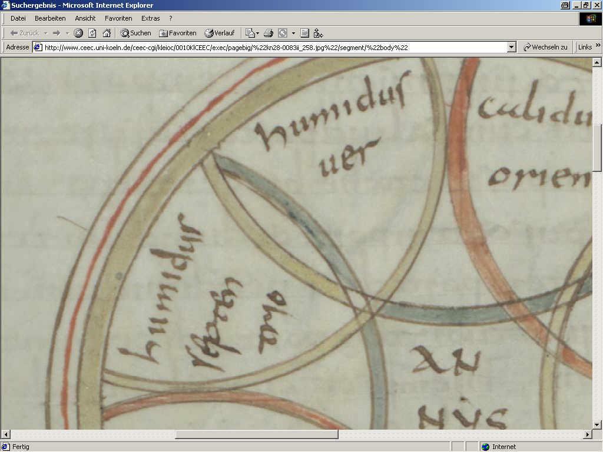Image resolution: width=603 pixels, height=452 pixels.
Task: Open the Datei menu
Action: 18,18
